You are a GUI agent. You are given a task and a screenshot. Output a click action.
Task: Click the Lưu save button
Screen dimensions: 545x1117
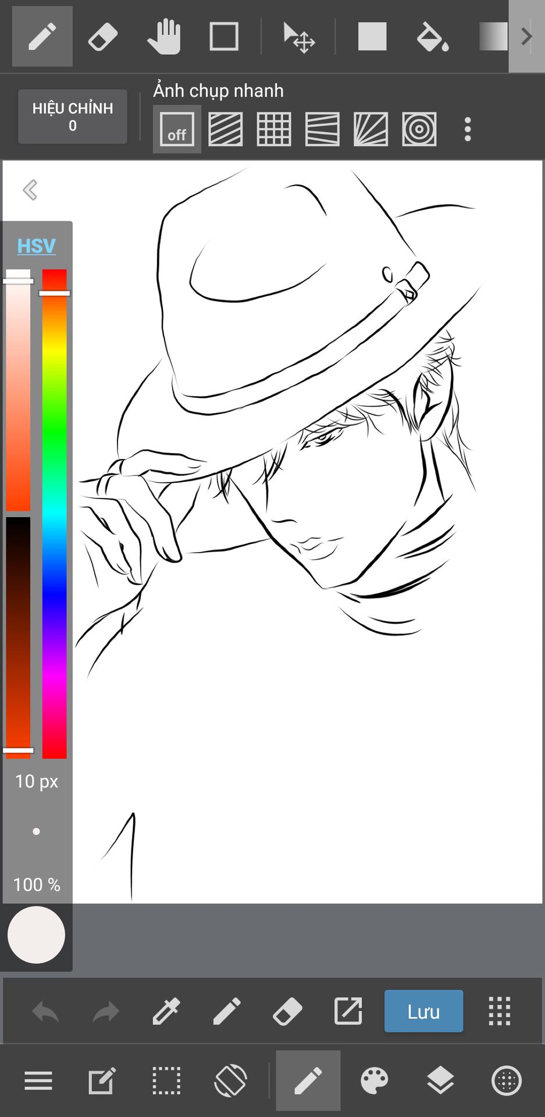[x=423, y=1011]
